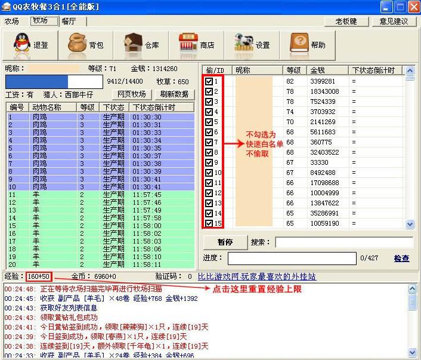The width and height of the screenshot is (421, 360).
Task: Uncheck the checkbox for friend ID 12
Action: pos(209,193)
